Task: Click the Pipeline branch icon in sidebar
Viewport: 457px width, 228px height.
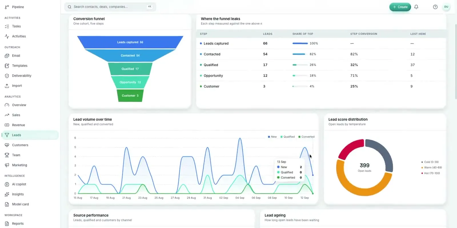Action: (7, 7)
